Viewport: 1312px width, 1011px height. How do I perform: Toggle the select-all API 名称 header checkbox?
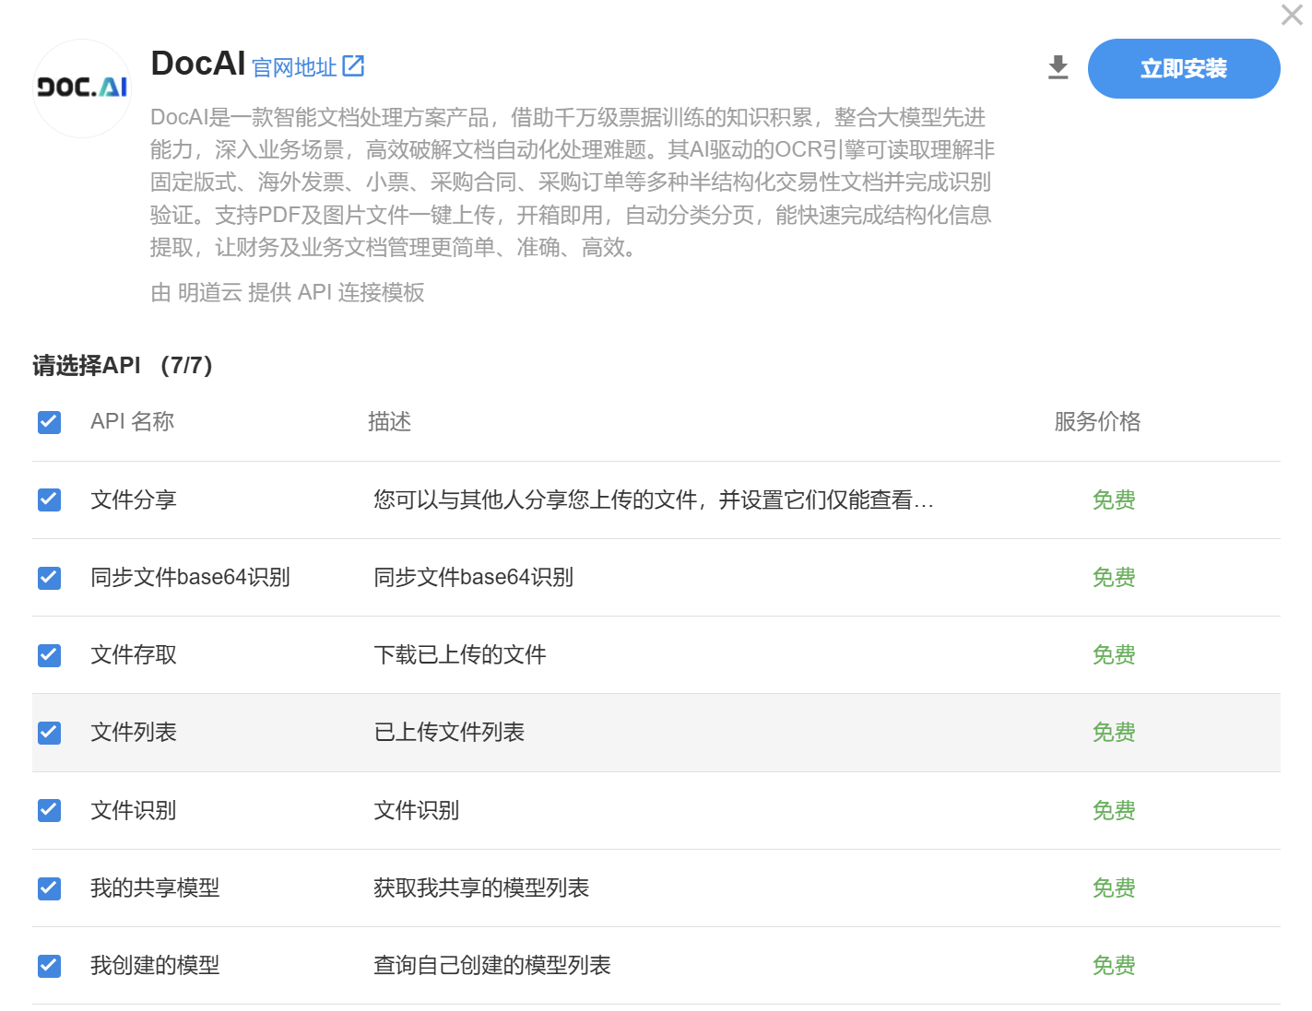(x=49, y=422)
